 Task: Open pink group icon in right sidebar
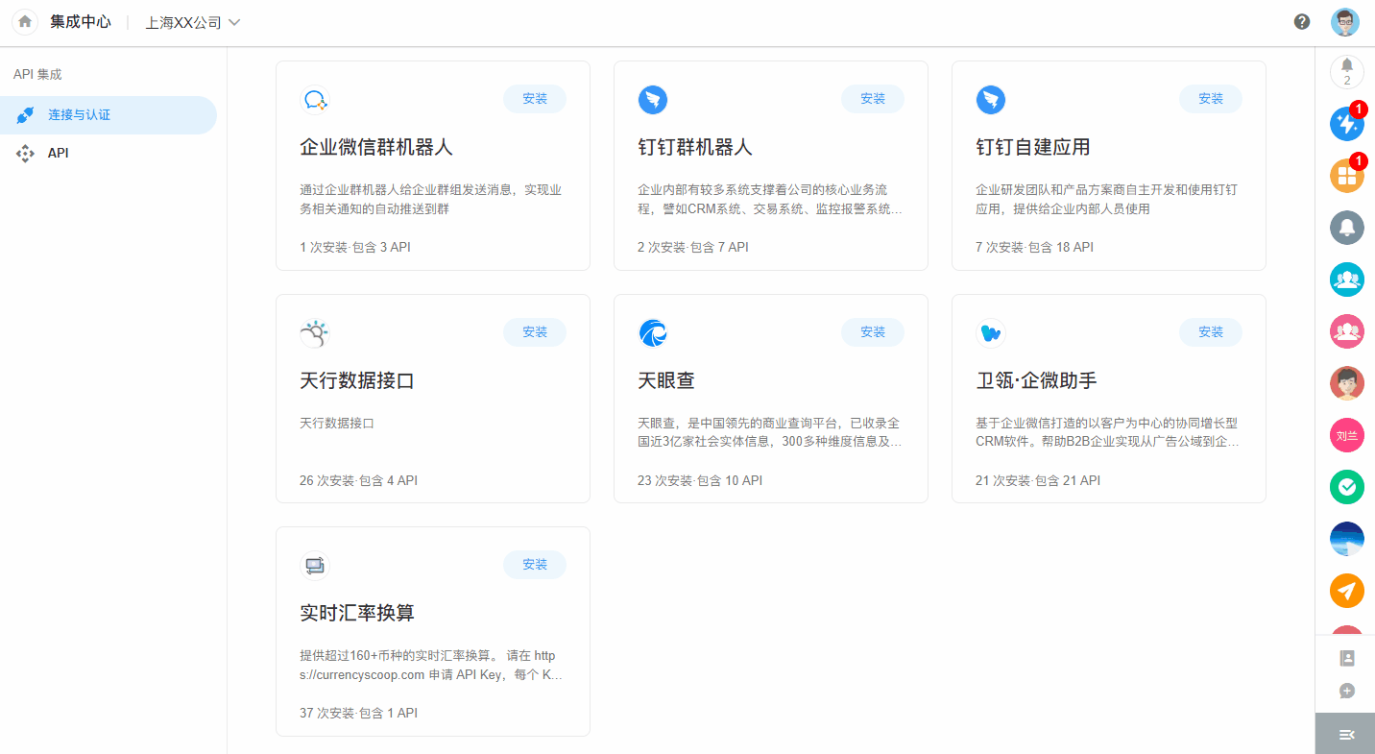1347,331
